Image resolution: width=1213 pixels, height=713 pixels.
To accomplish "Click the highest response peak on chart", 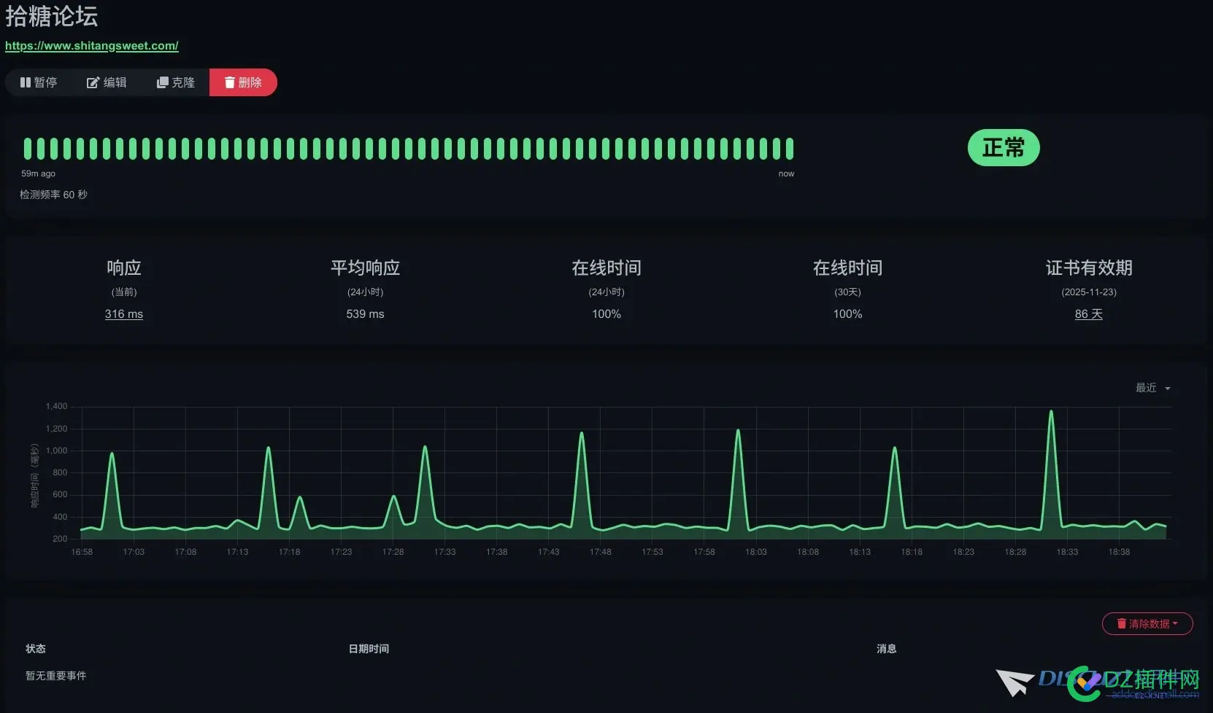I will click(1051, 412).
